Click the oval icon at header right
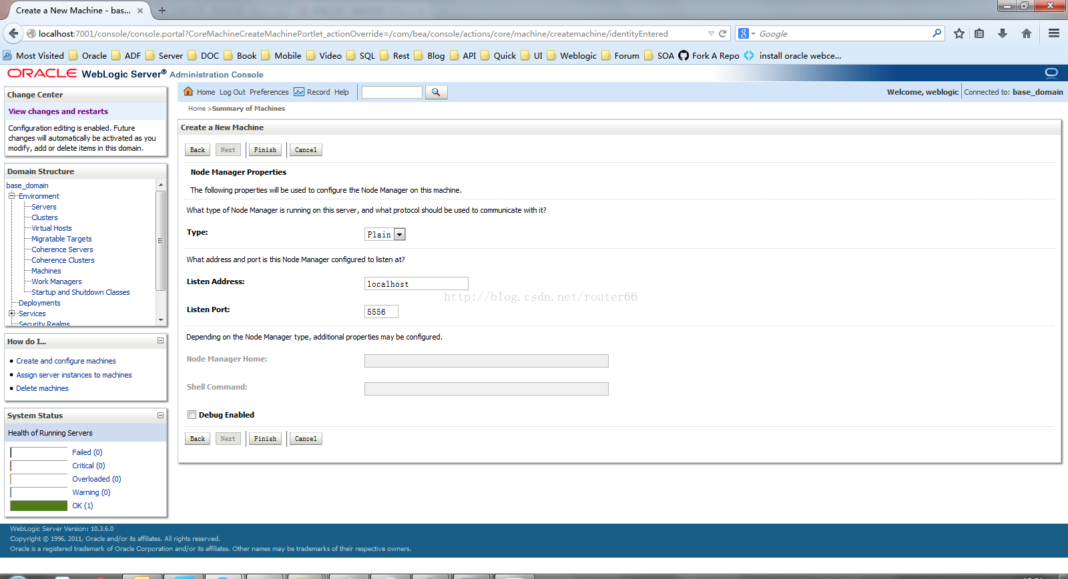1068x579 pixels. pos(1051,72)
